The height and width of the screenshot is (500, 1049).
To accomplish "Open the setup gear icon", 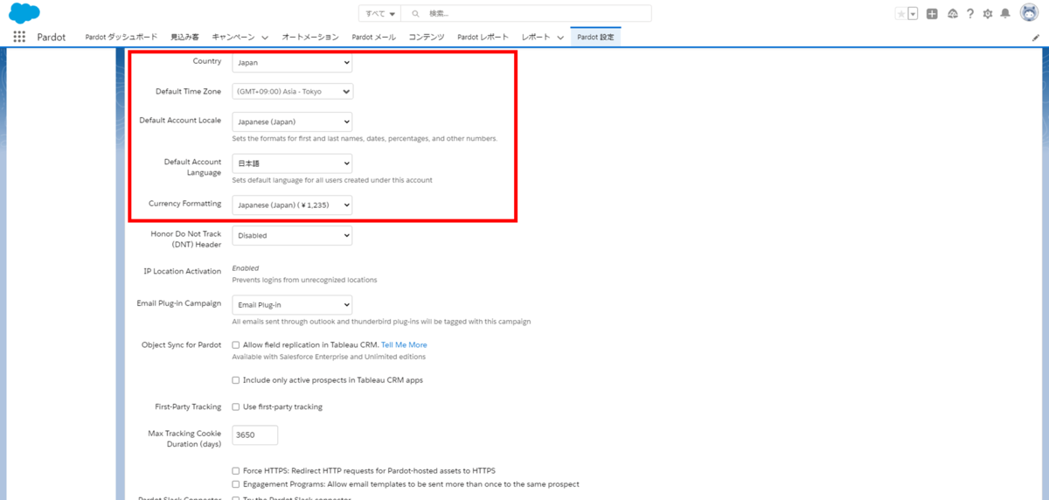I will click(x=988, y=14).
